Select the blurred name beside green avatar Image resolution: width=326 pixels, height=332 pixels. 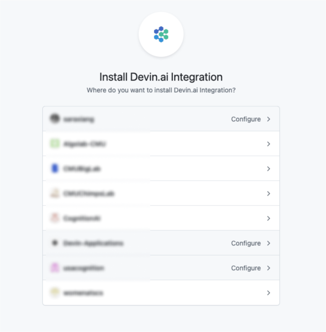click(x=84, y=144)
